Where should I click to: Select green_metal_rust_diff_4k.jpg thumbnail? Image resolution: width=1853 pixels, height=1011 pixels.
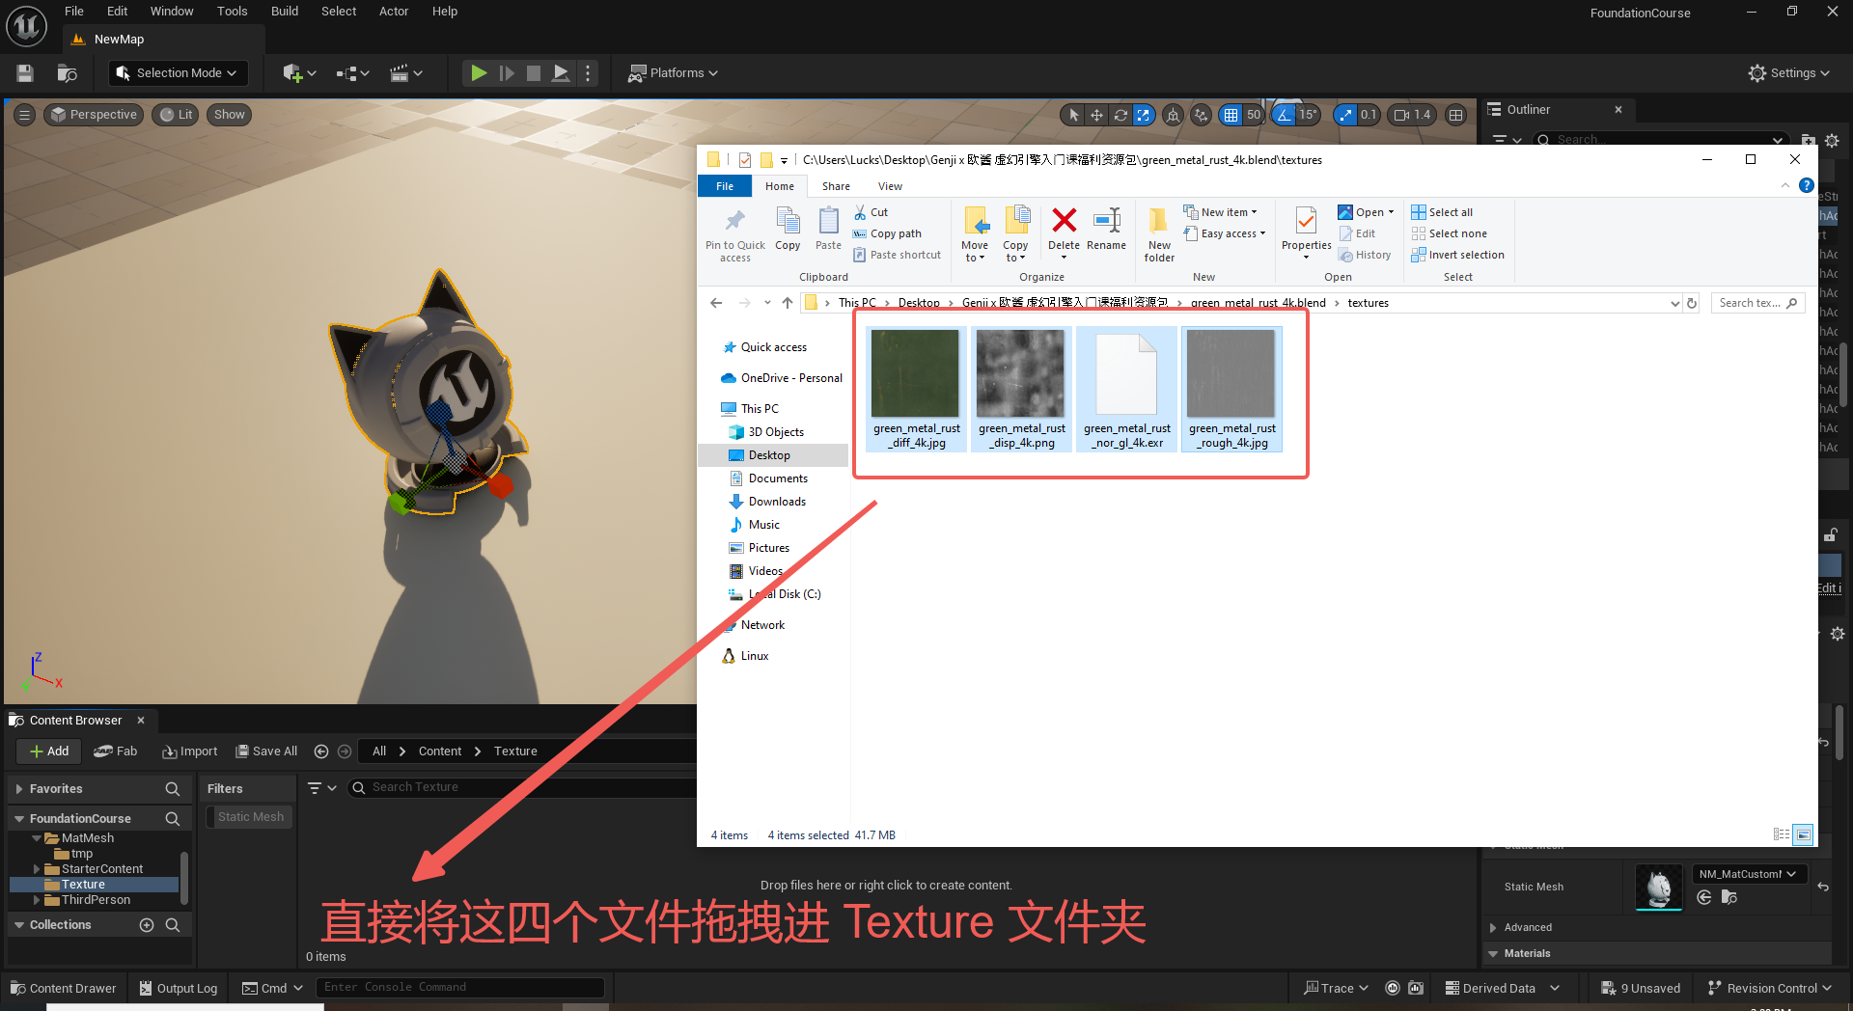[916, 373]
